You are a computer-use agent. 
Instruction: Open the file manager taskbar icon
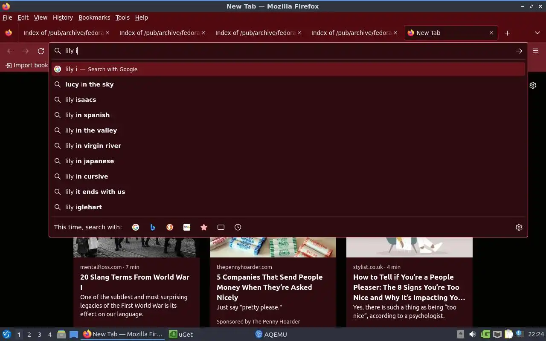pyautogui.click(x=61, y=334)
